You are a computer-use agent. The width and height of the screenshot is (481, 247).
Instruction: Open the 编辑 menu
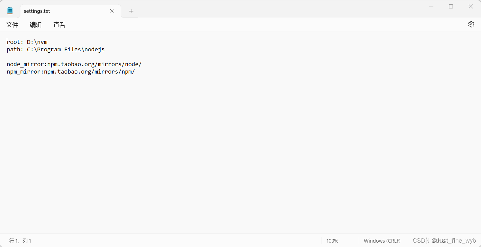pyautogui.click(x=35, y=24)
